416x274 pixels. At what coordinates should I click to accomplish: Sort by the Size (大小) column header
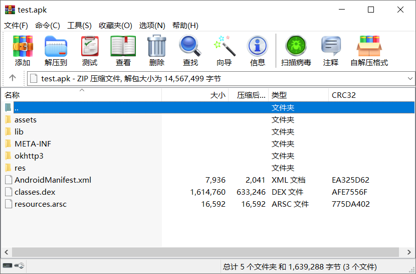[x=195, y=95]
